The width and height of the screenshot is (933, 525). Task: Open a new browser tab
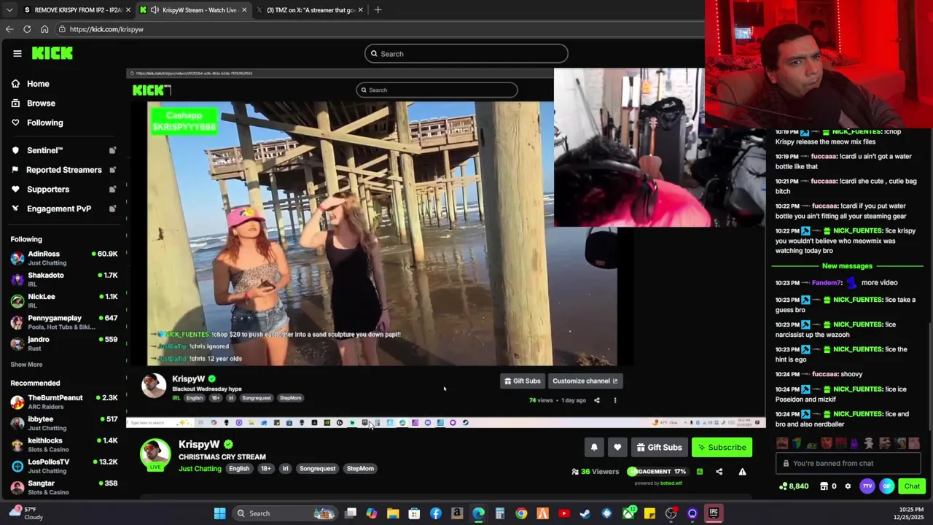click(378, 10)
